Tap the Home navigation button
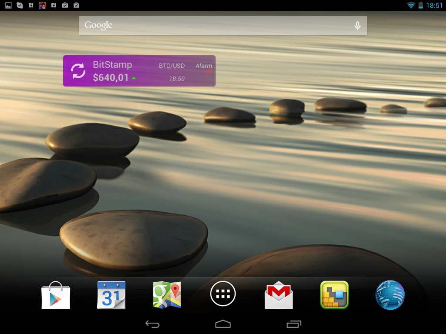This screenshot has width=446, height=334. [223, 324]
